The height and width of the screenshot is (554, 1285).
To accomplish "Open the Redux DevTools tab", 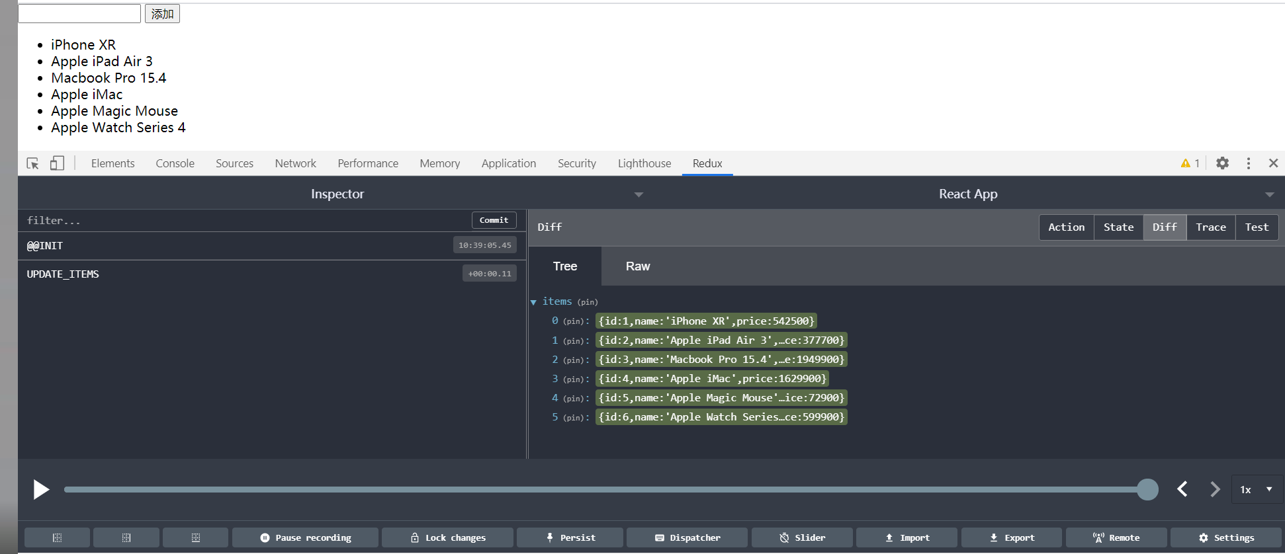I will point(707,163).
